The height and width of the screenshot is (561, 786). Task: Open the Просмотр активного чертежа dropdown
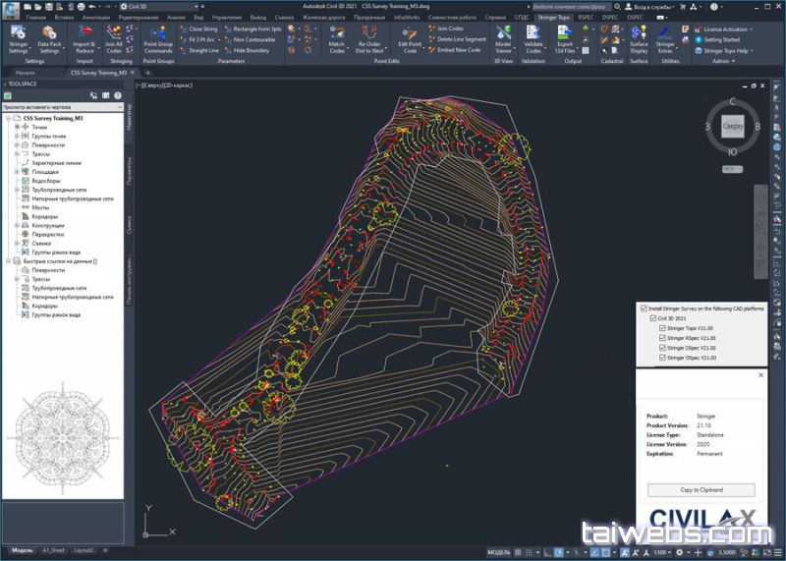pos(61,106)
